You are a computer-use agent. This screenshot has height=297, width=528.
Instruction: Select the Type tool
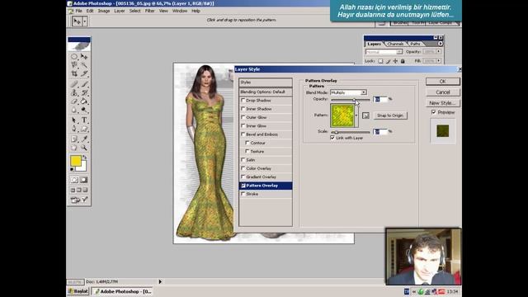coord(84,120)
